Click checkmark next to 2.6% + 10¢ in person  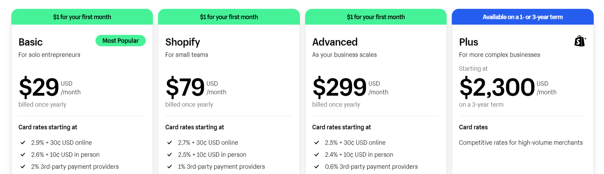point(23,154)
